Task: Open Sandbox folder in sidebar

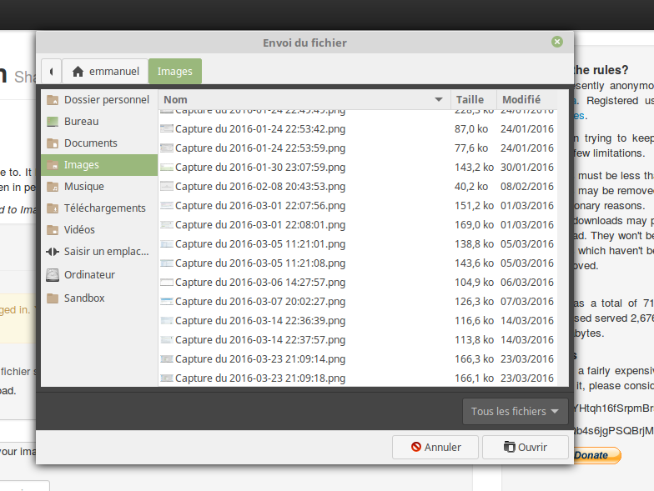Action: click(99, 298)
